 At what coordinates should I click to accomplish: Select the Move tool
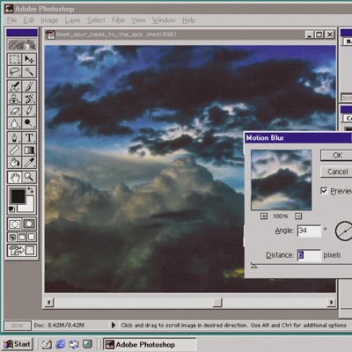click(x=29, y=59)
